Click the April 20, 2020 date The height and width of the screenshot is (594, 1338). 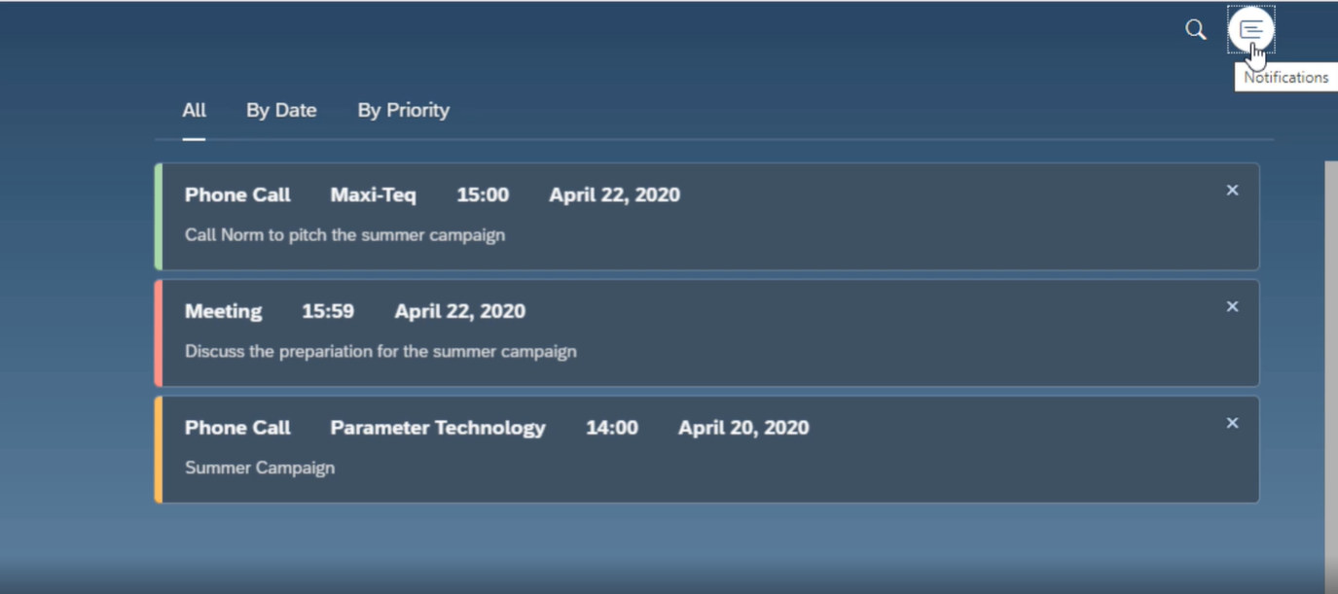pyautogui.click(x=743, y=428)
